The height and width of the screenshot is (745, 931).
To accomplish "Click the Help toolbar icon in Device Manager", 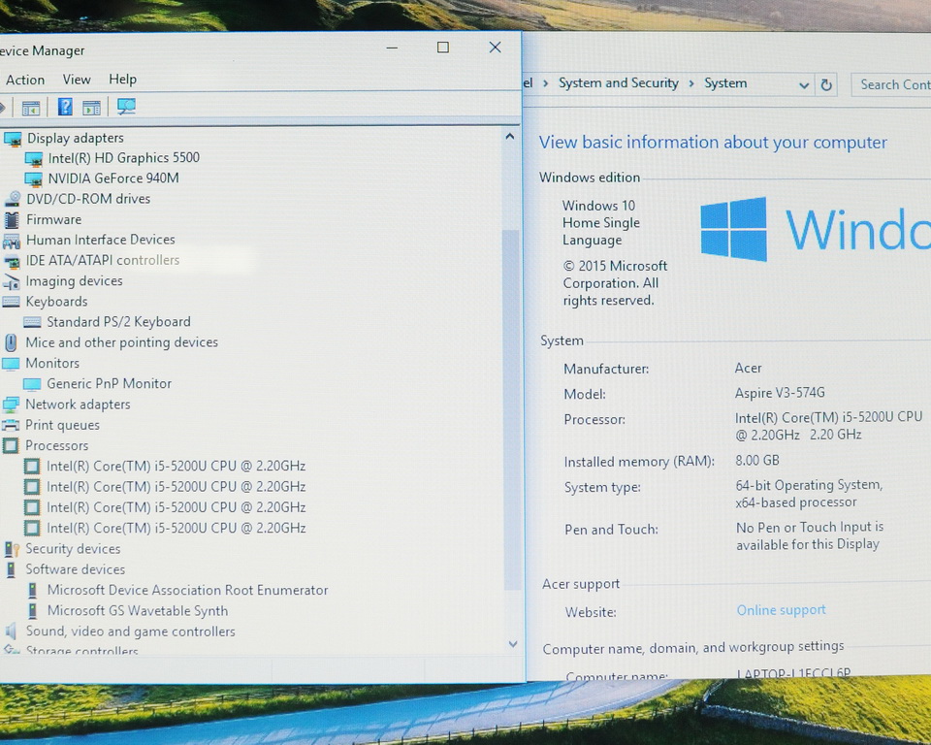I will point(65,107).
